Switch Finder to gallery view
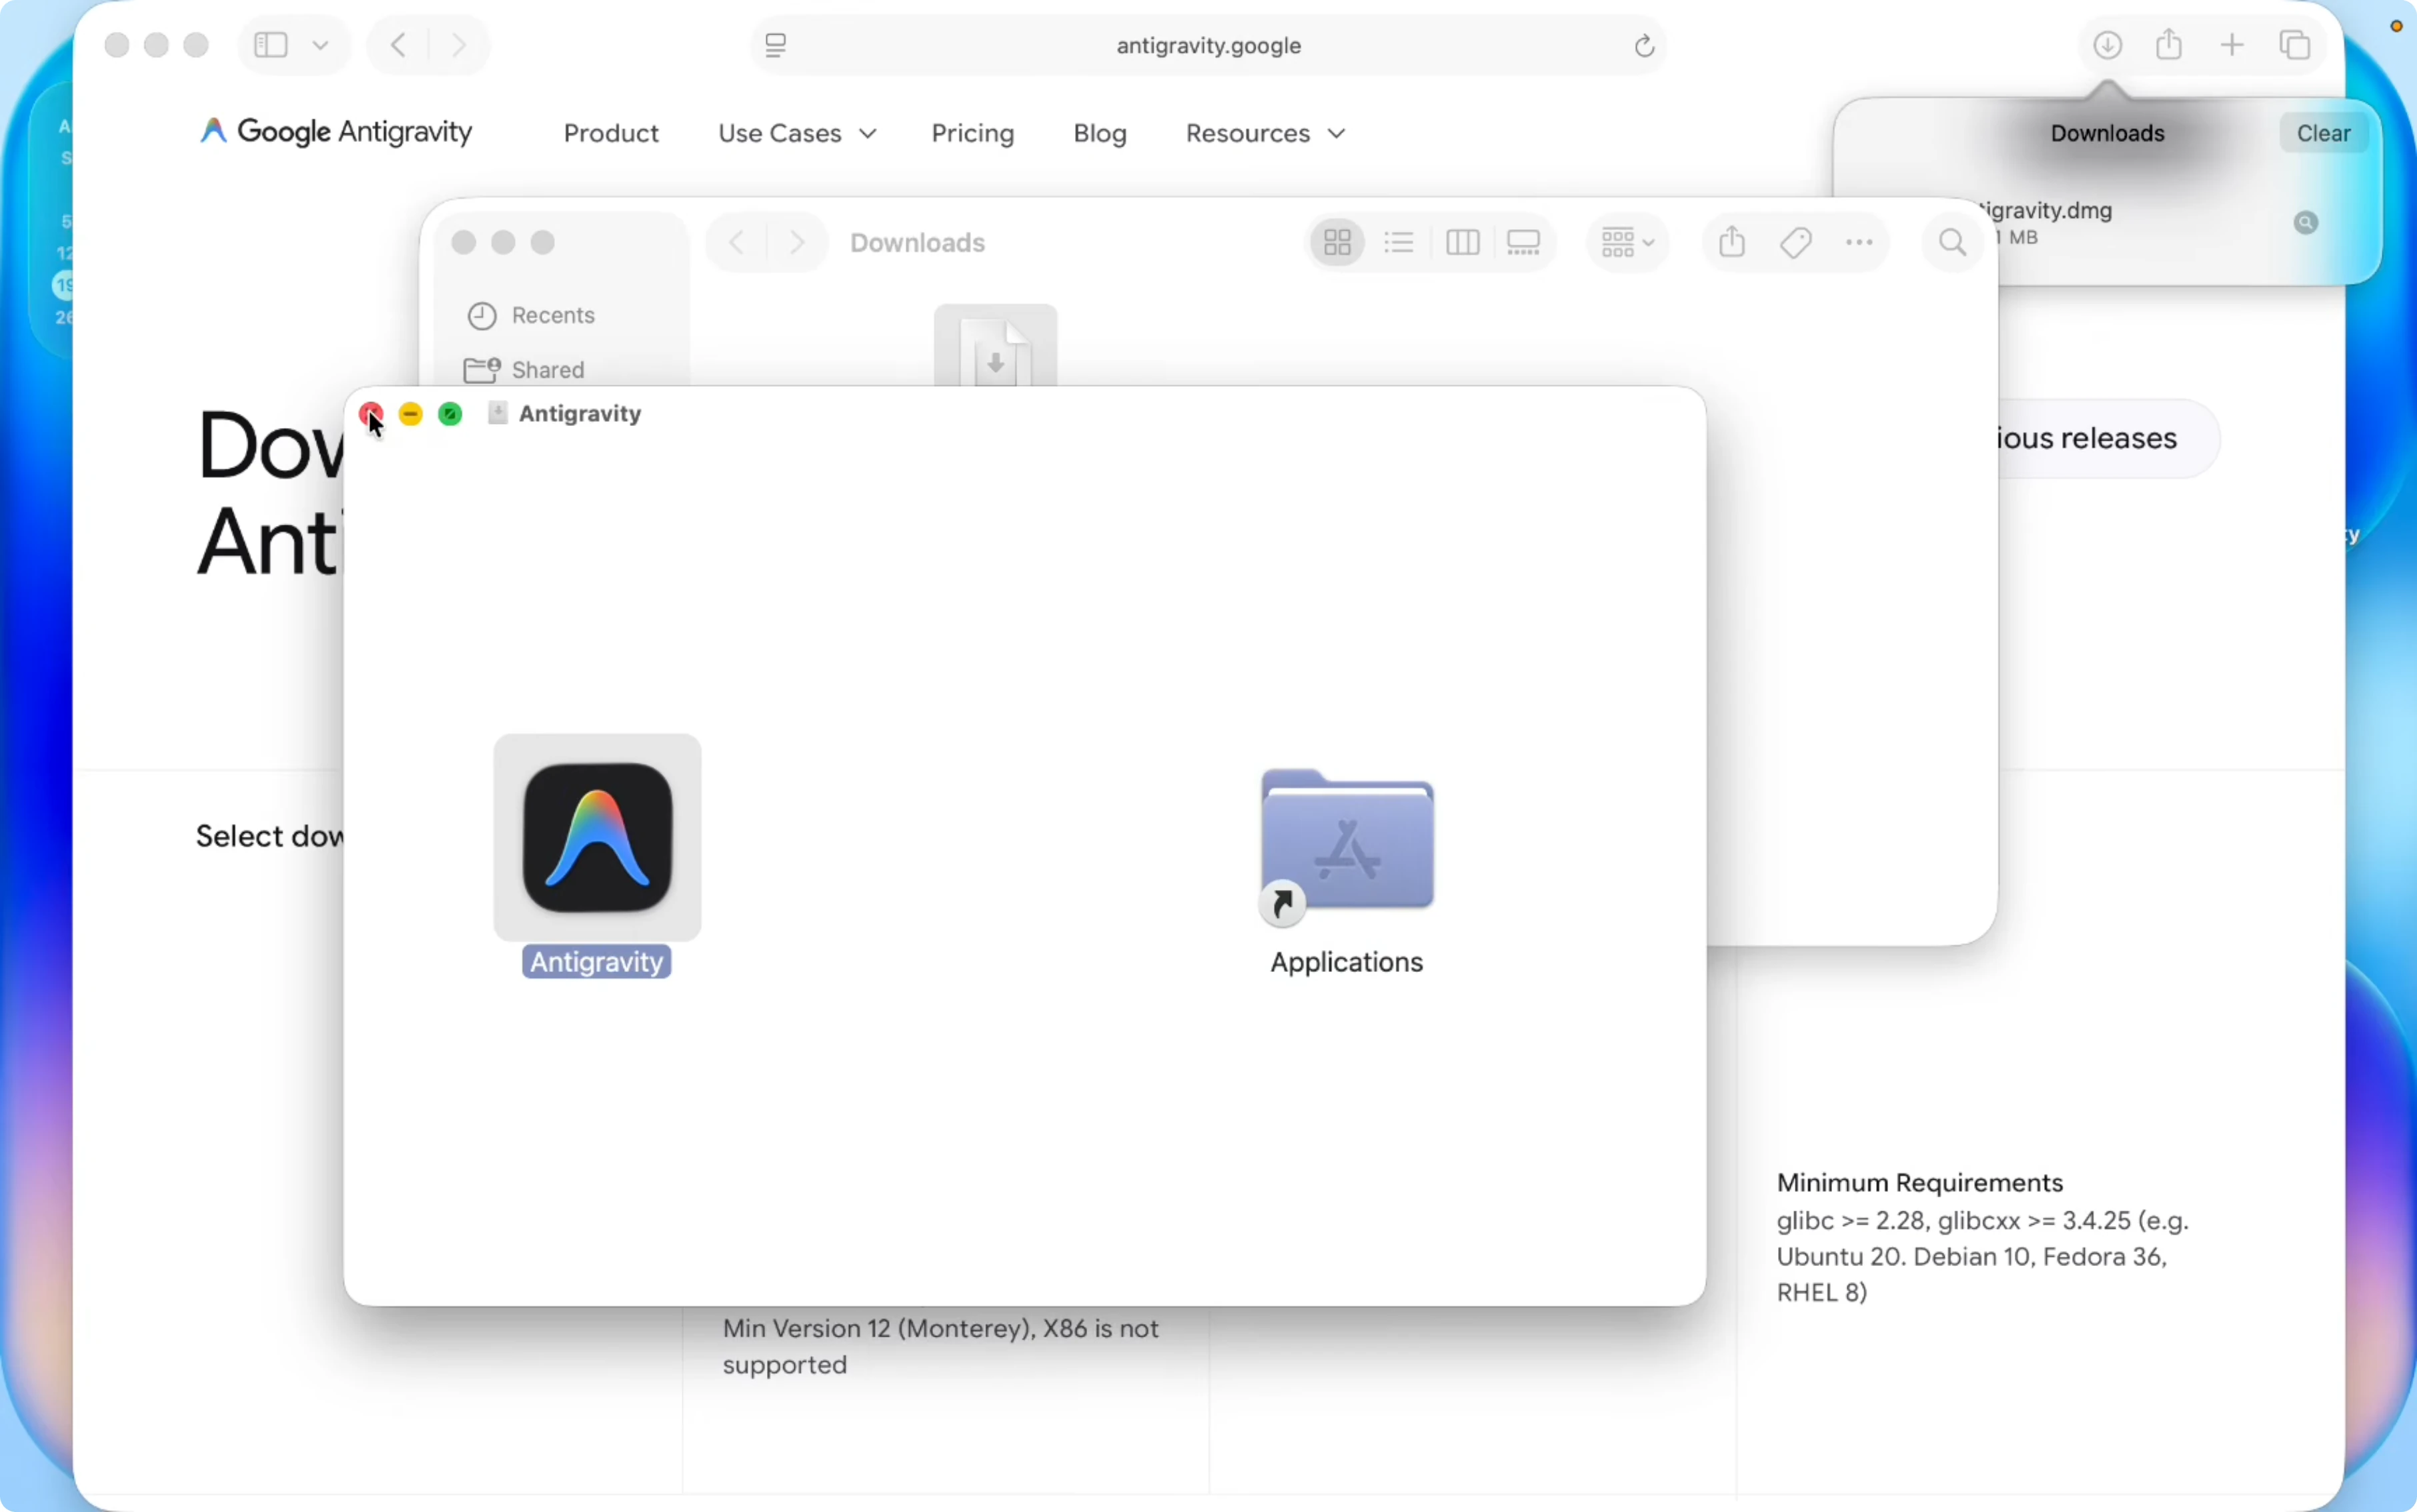 1523,243
